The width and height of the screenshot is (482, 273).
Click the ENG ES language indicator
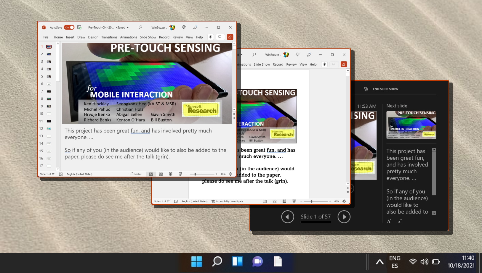[x=395, y=262]
